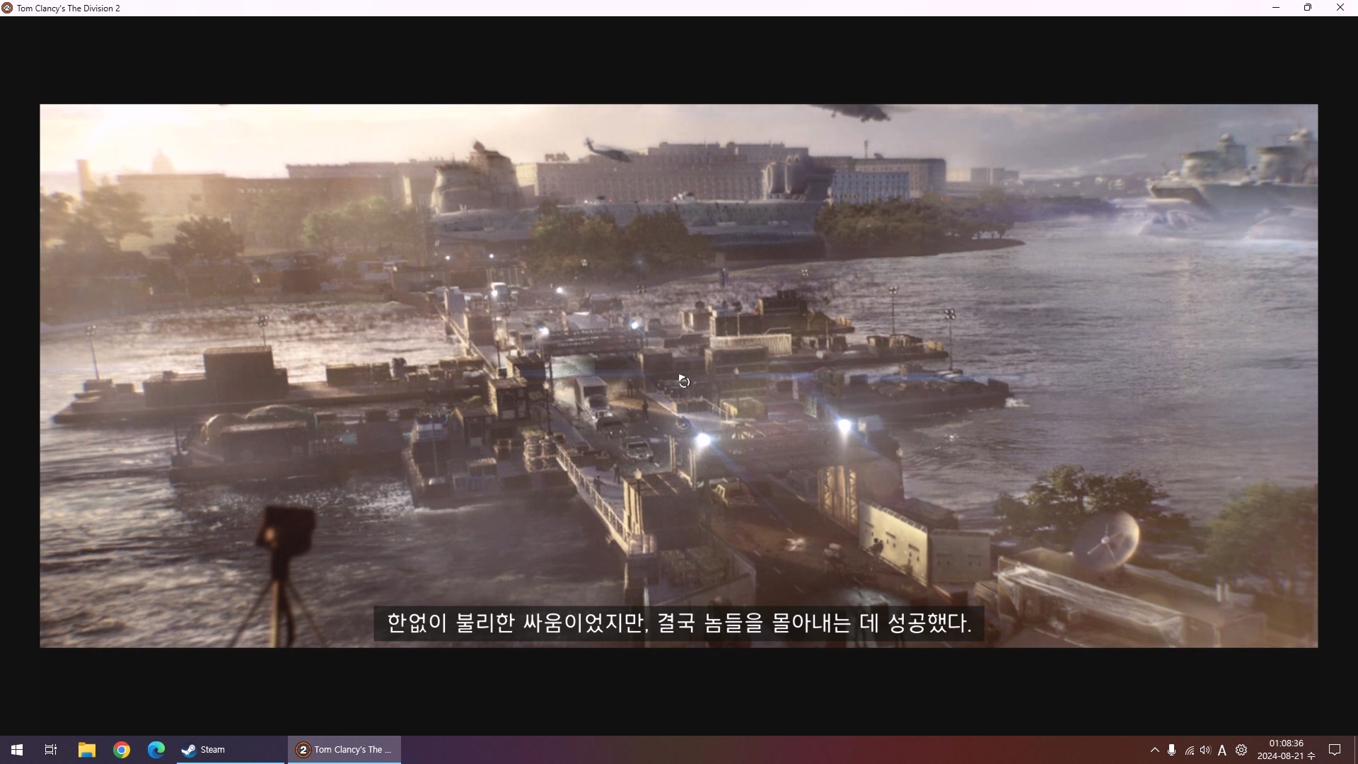The width and height of the screenshot is (1358, 764).
Task: Open the notification action center
Action: coord(1335,750)
